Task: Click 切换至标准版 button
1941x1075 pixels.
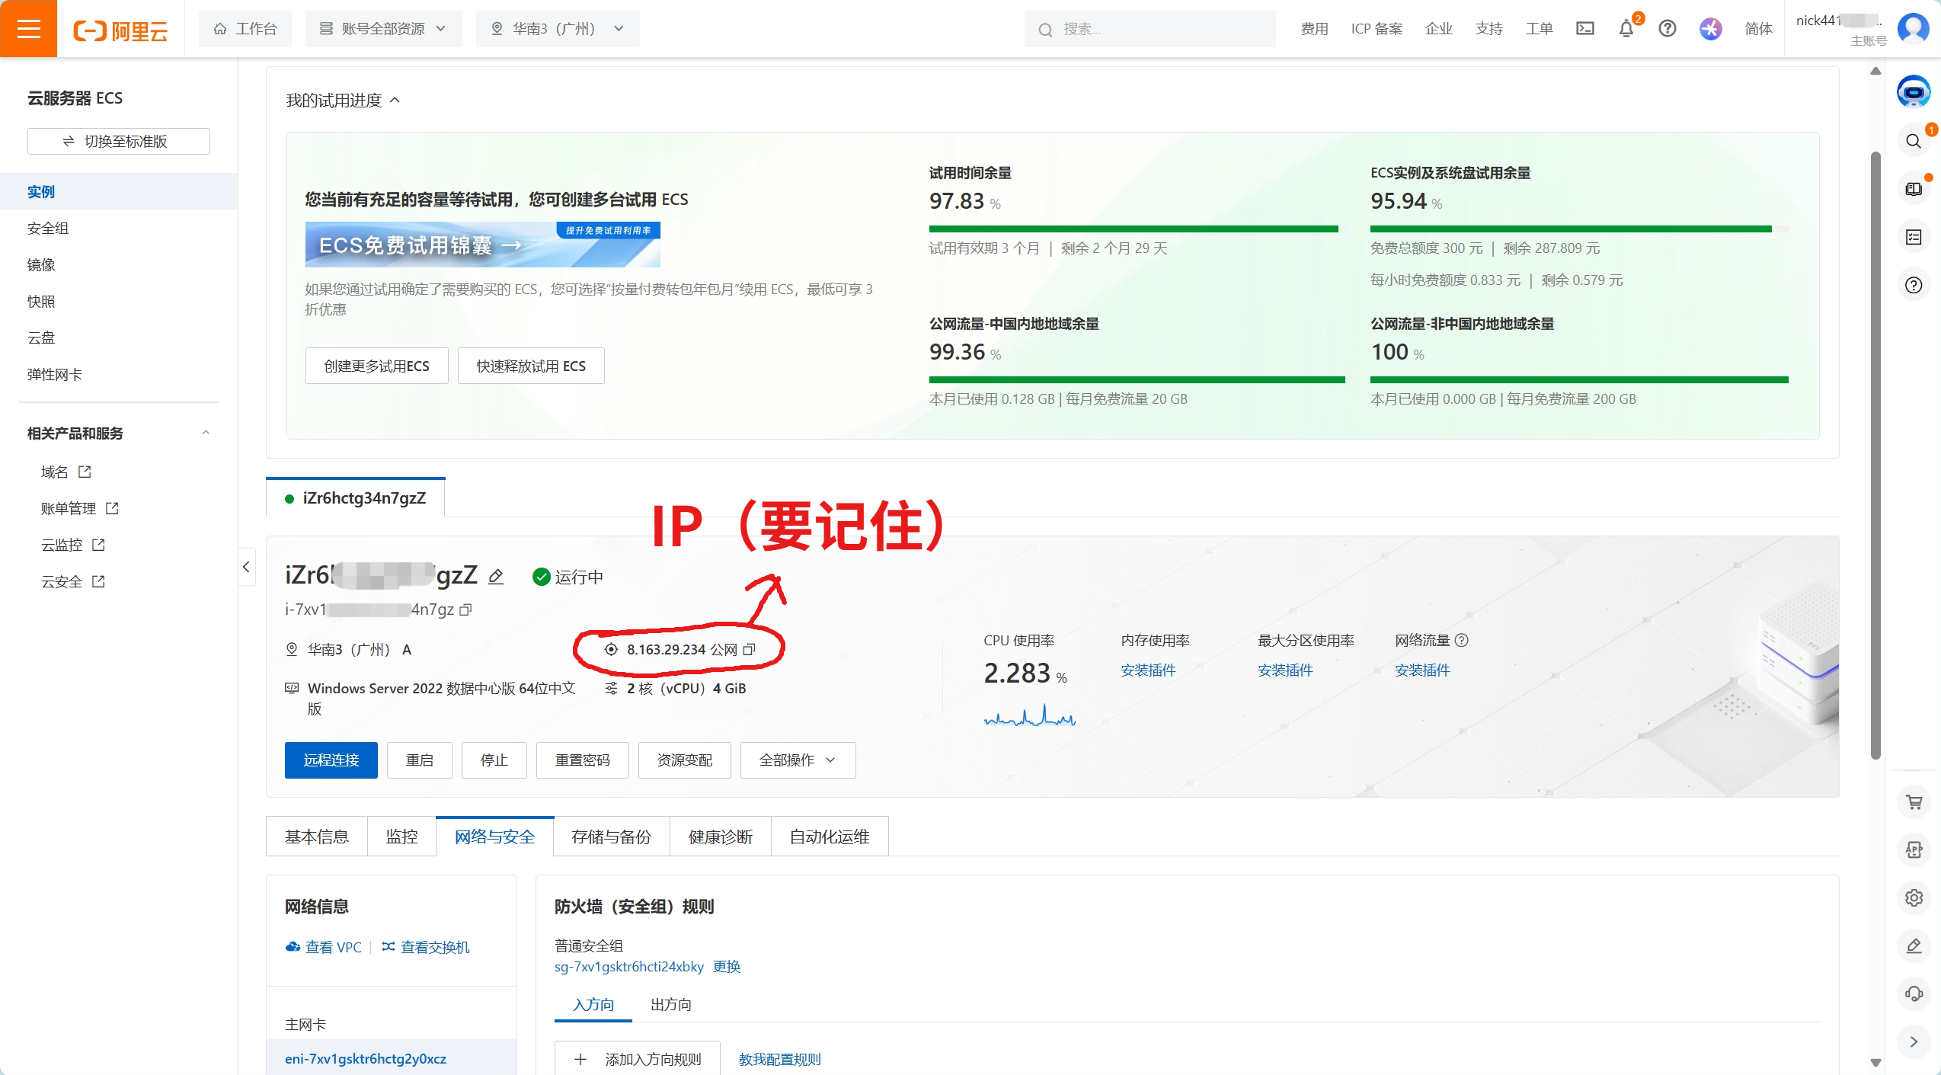Action: tap(119, 142)
